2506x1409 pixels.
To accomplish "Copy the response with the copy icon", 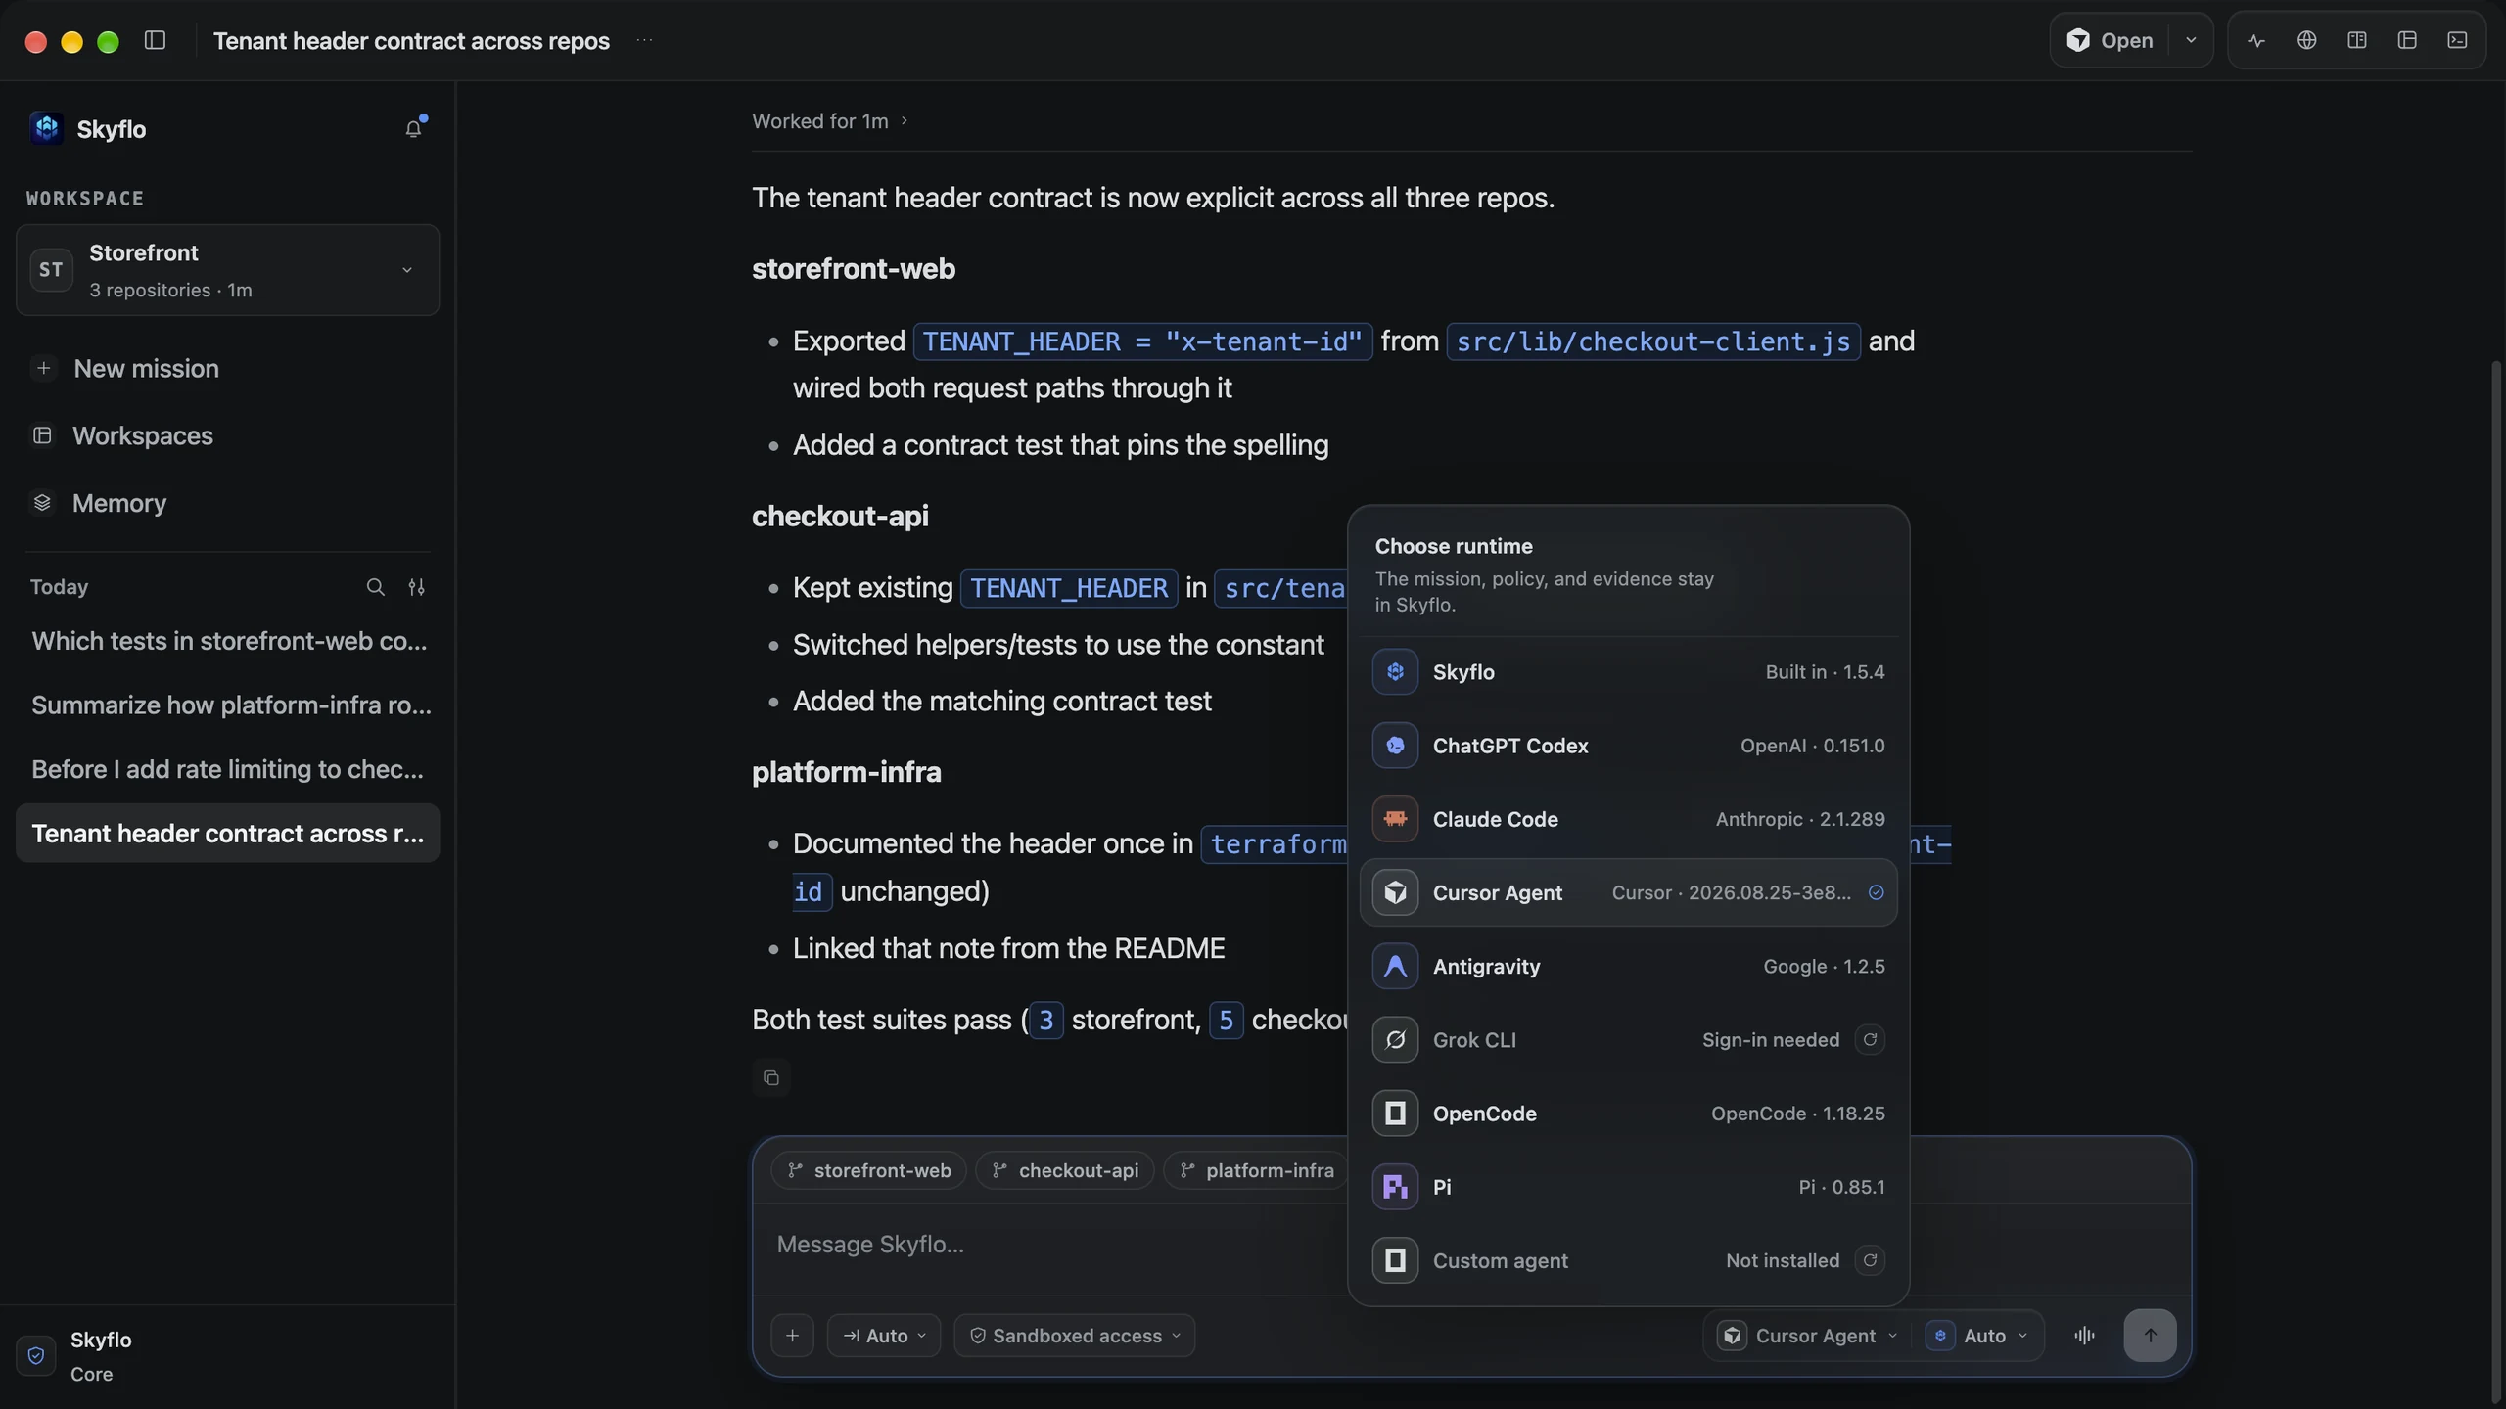I will [x=771, y=1077].
